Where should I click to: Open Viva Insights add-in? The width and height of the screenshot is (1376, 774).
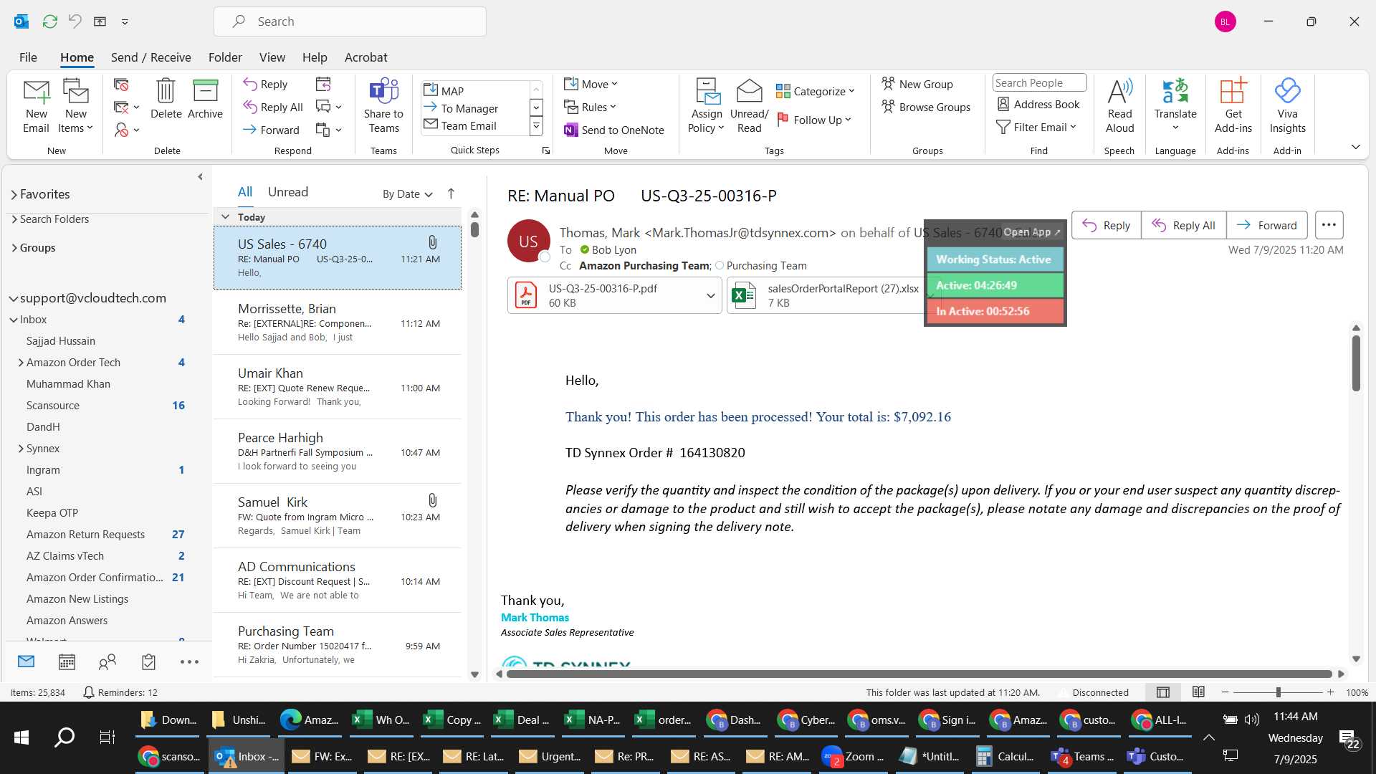[1287, 106]
